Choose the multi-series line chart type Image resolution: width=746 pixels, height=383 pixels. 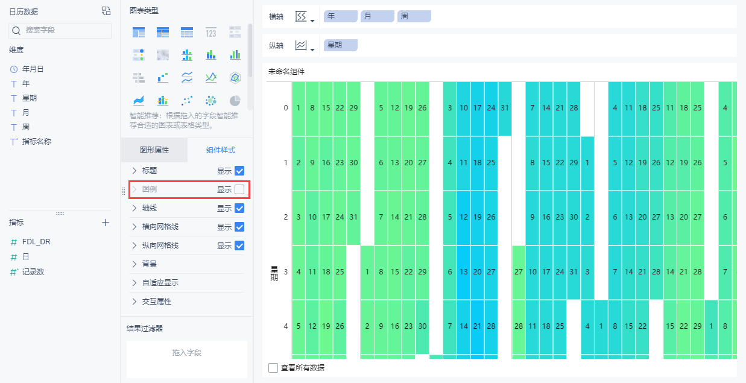(x=211, y=77)
